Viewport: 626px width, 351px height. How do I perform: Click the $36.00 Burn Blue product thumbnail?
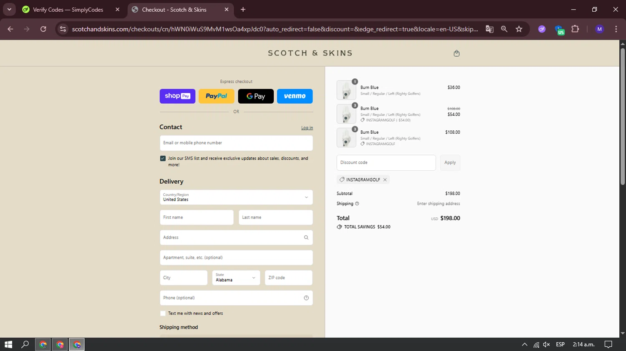(346, 90)
